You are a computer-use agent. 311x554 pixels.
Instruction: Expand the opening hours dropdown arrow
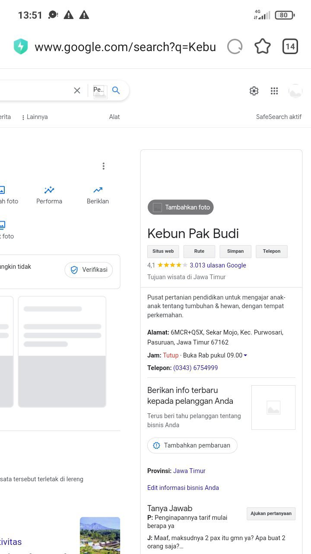245,355
